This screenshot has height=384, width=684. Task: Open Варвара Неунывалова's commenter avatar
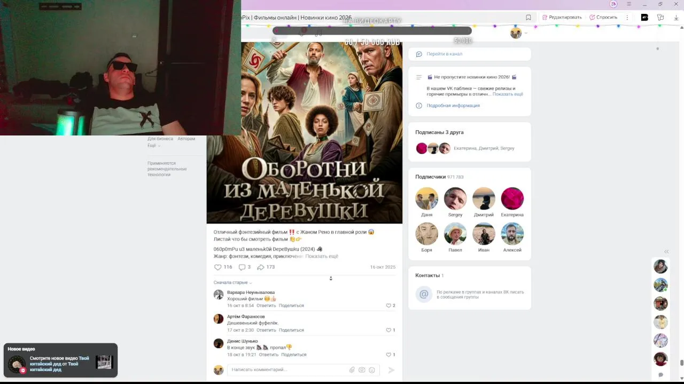tap(219, 295)
